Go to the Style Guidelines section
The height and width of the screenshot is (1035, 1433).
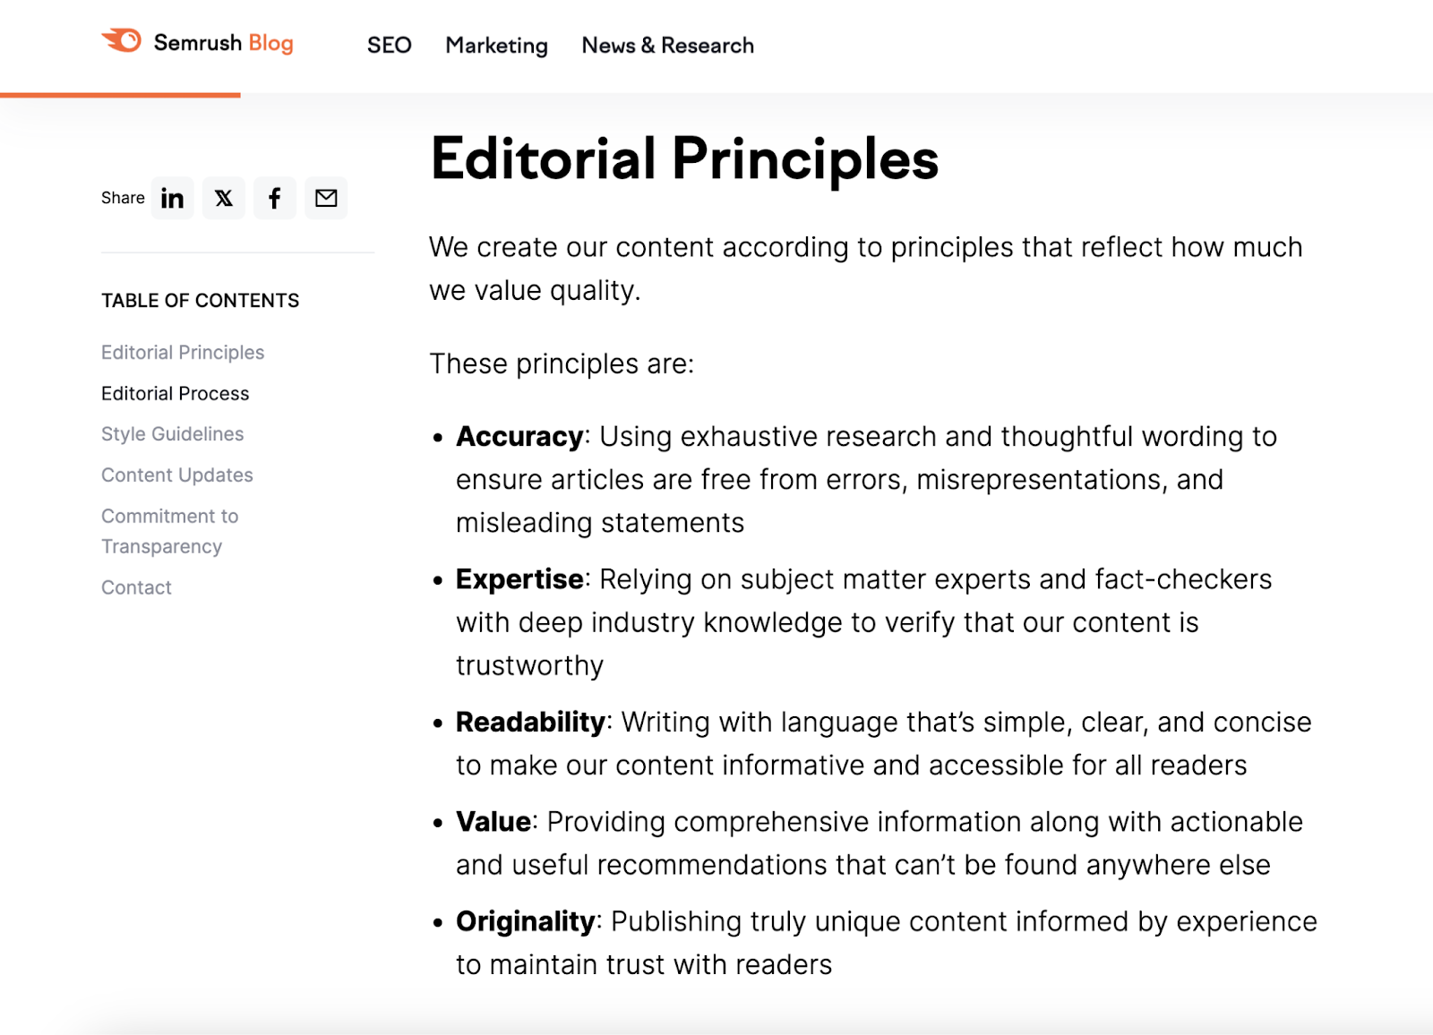click(172, 434)
